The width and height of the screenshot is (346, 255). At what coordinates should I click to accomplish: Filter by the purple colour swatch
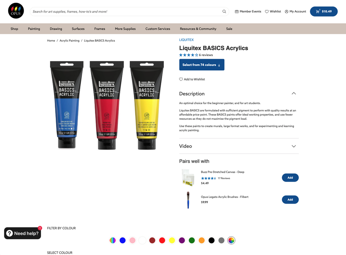click(x=182, y=240)
